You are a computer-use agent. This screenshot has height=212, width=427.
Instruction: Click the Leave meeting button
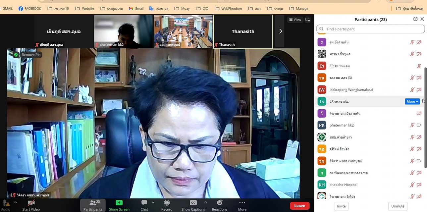click(299, 206)
